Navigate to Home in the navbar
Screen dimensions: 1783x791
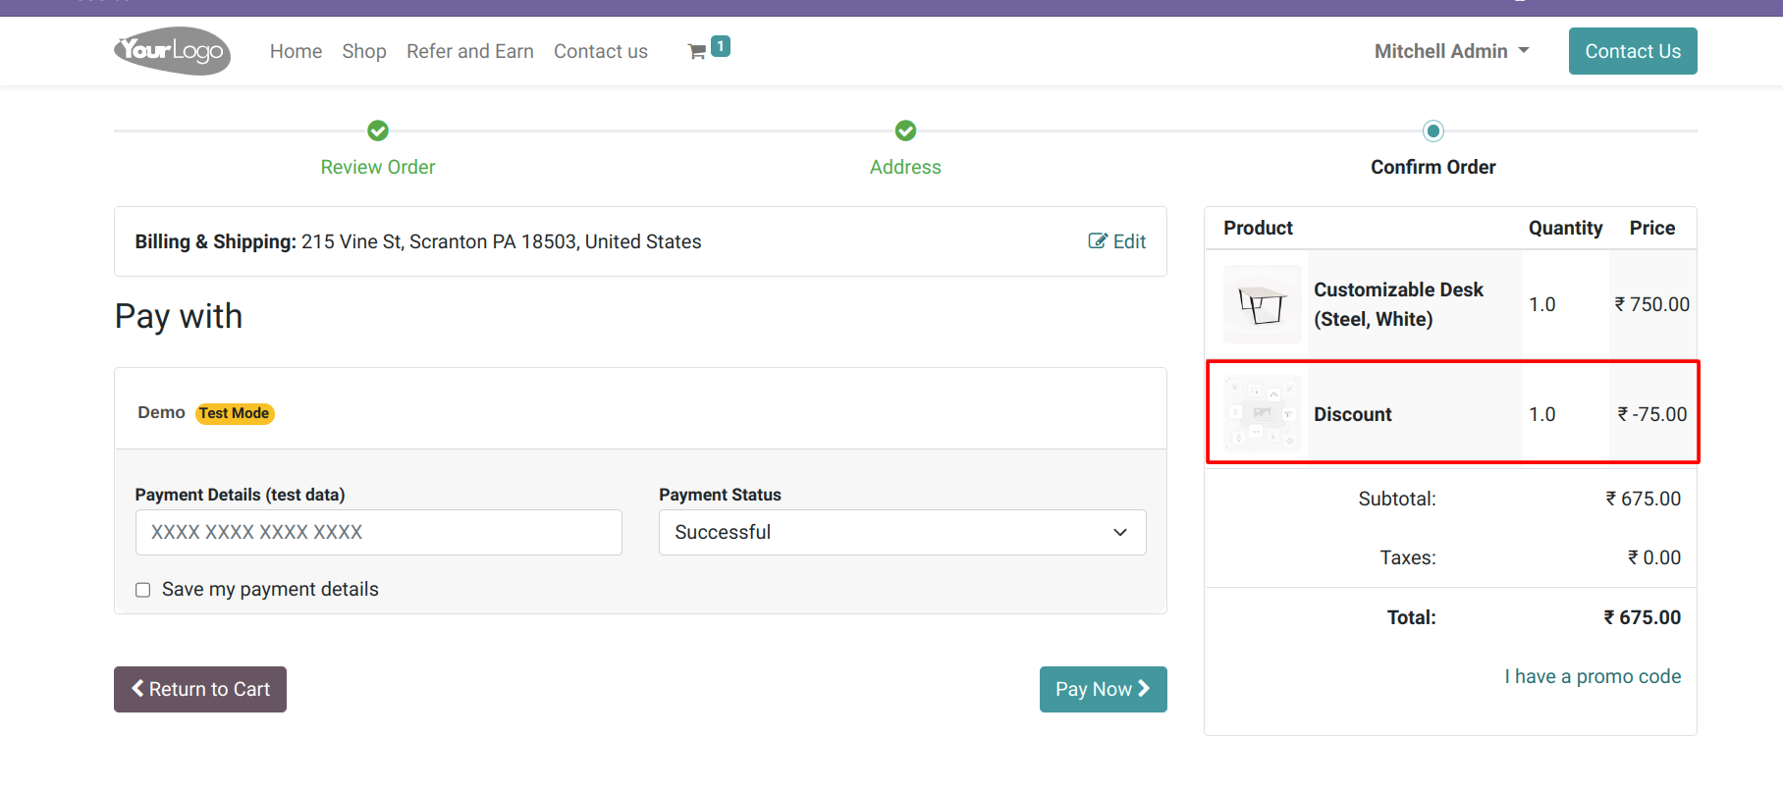[x=296, y=51]
